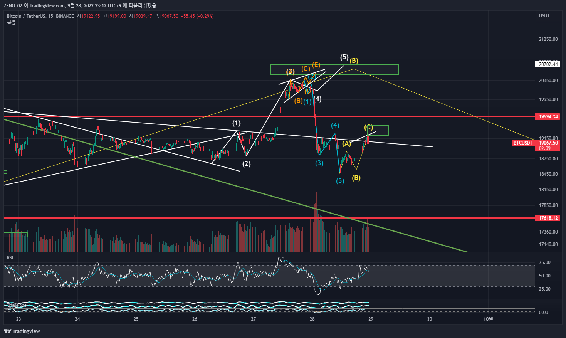Click the closing price 종19067.50 in header

pos(166,16)
